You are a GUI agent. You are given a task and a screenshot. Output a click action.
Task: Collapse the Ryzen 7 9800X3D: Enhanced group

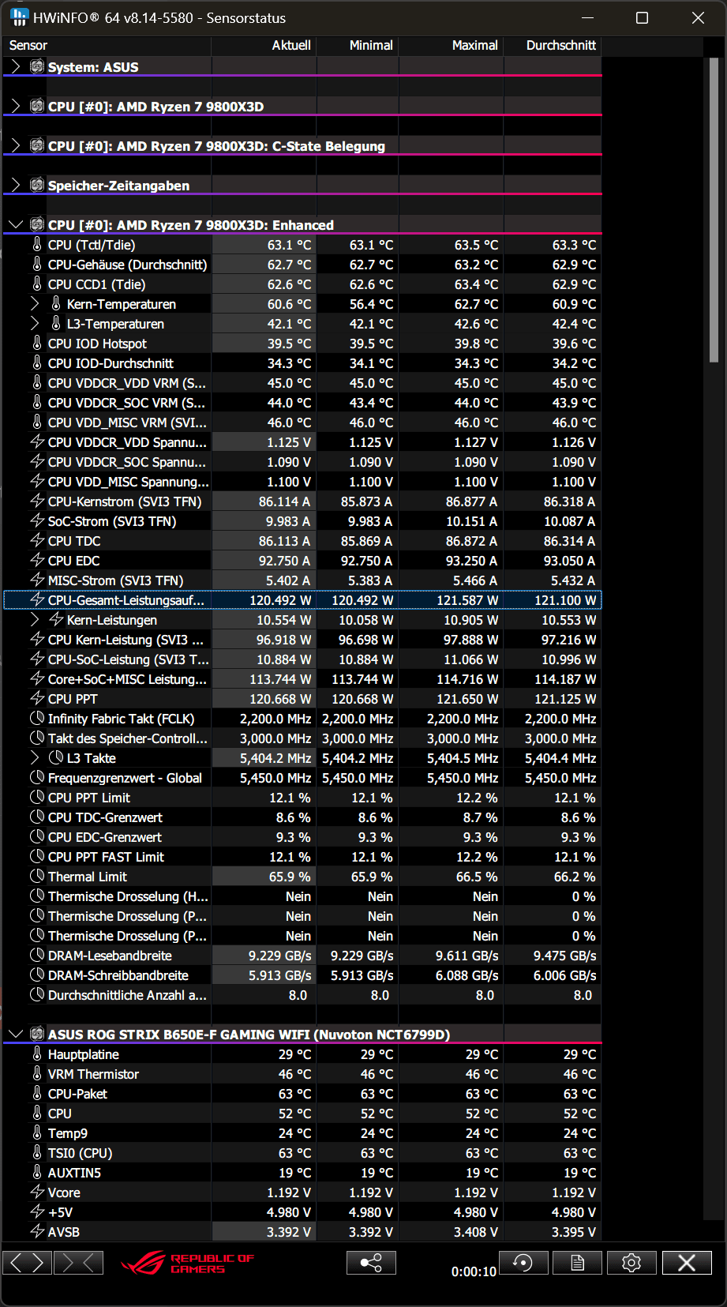click(x=15, y=225)
